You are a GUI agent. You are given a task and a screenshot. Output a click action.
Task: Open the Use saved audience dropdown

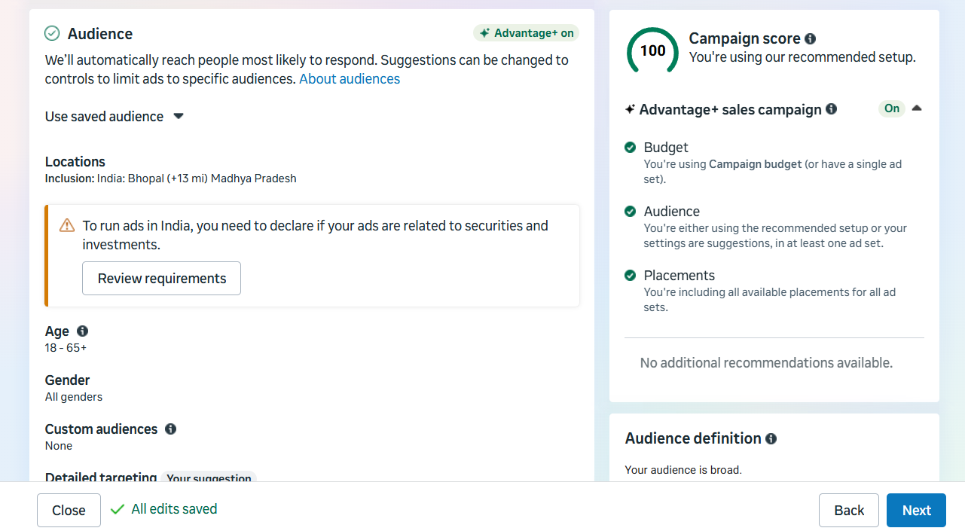(115, 117)
